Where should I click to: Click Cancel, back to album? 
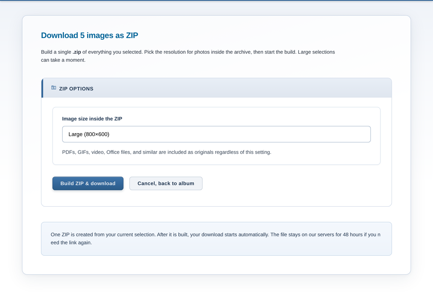166,183
